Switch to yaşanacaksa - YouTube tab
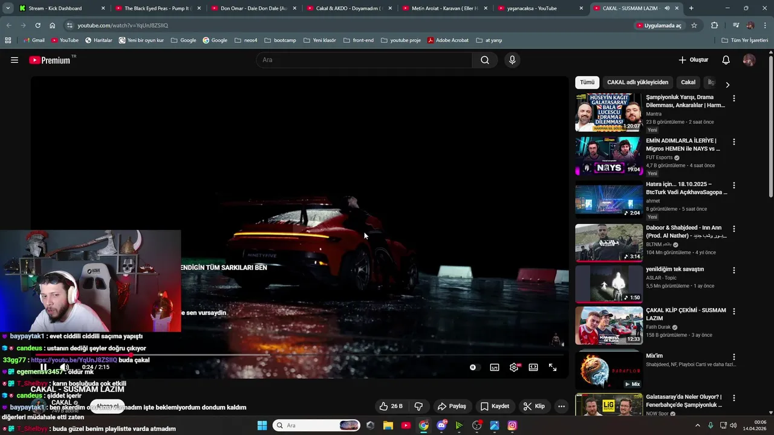Viewport: 774px width, 435px height. coord(540,8)
